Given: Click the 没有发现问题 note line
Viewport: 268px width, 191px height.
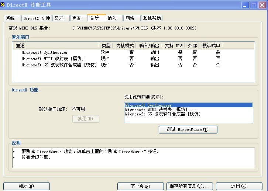Looking at the screenshot, I should click(36, 157).
